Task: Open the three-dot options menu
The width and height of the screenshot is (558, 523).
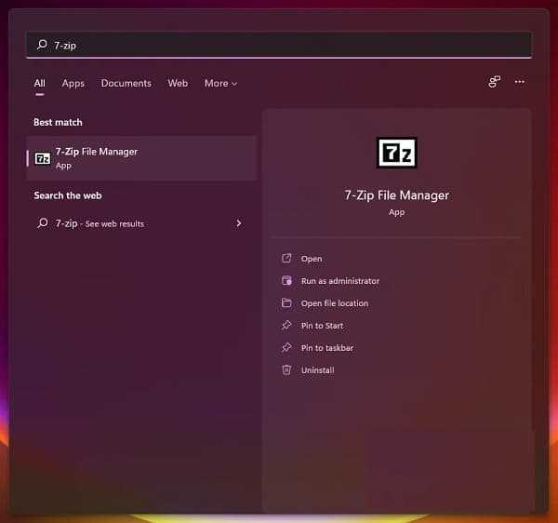Action: click(x=519, y=82)
